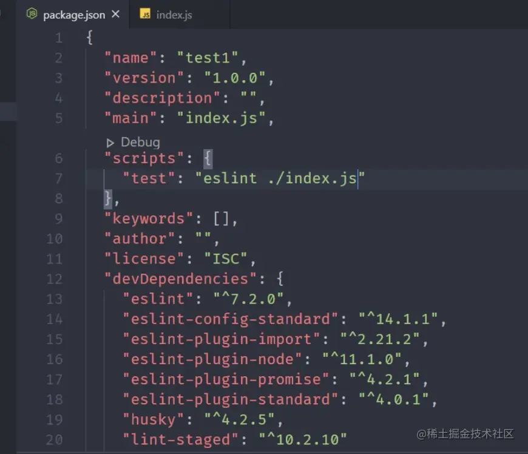Image resolution: width=528 pixels, height=454 pixels.
Task: Click the "eslint-plugin-standard" key
Action: pyautogui.click(x=231, y=399)
